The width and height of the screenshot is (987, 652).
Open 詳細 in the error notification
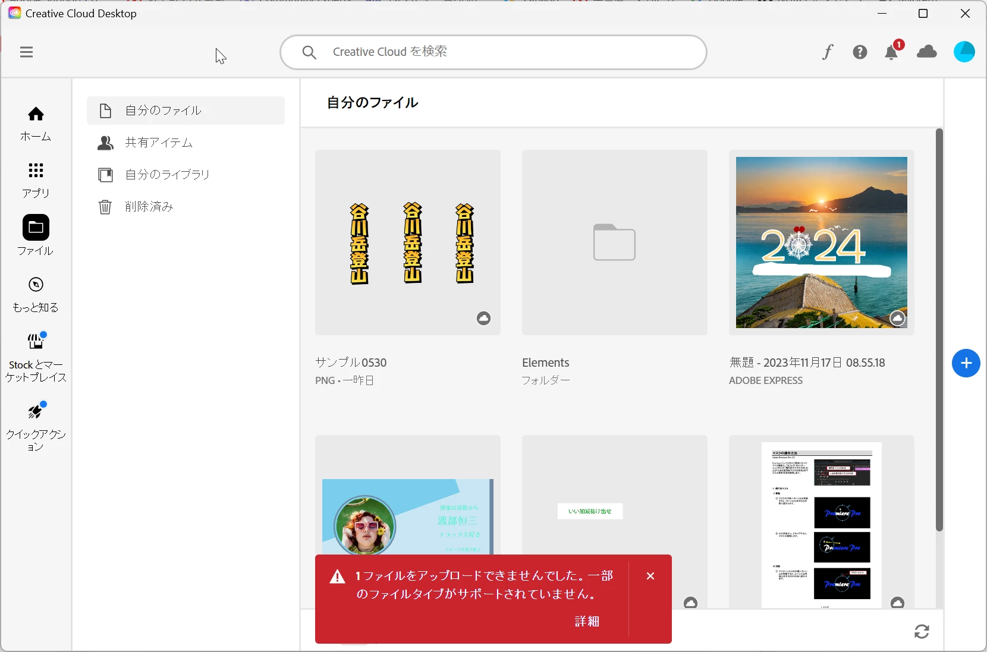(587, 621)
